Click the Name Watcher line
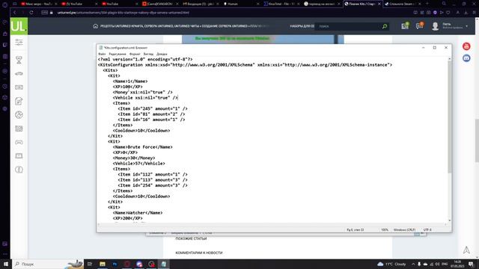 click(x=138, y=213)
